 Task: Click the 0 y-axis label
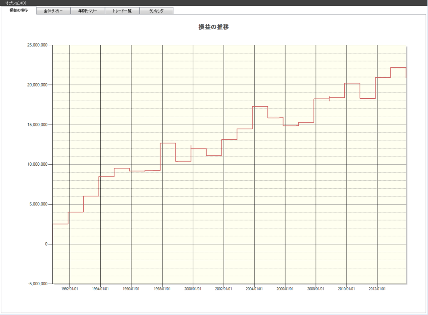point(46,244)
